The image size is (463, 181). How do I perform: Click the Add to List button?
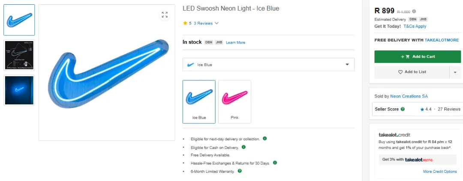tap(412, 72)
